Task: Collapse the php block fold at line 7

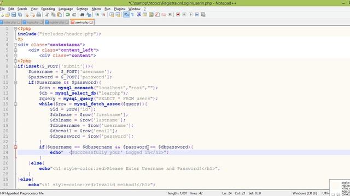Action: (x=15, y=61)
